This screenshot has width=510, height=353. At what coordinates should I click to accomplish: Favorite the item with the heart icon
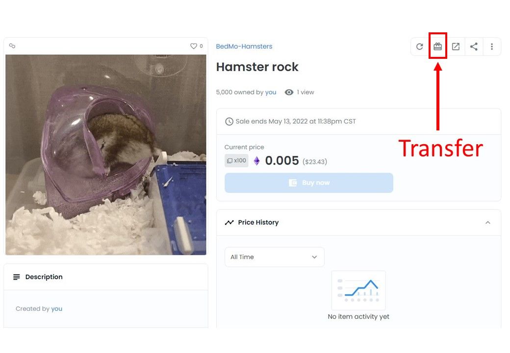194,46
